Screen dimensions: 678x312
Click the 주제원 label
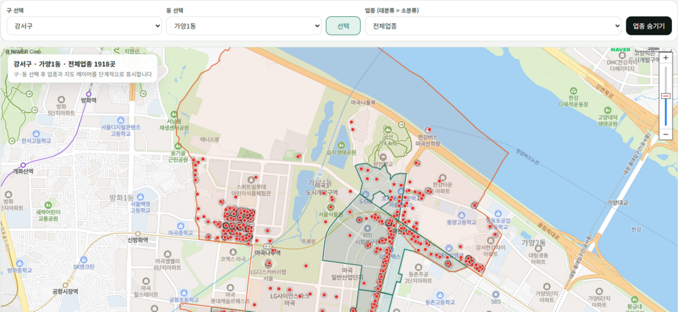pos(309,241)
